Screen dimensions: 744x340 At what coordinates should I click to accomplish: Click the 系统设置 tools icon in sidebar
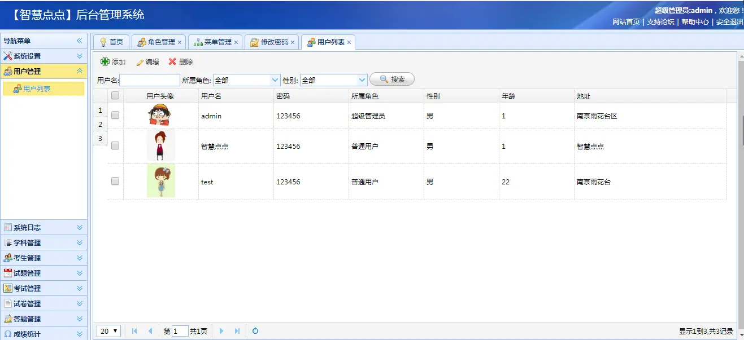[x=8, y=56]
